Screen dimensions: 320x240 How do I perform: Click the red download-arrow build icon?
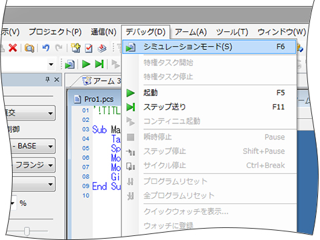pyautogui.click(x=102, y=48)
